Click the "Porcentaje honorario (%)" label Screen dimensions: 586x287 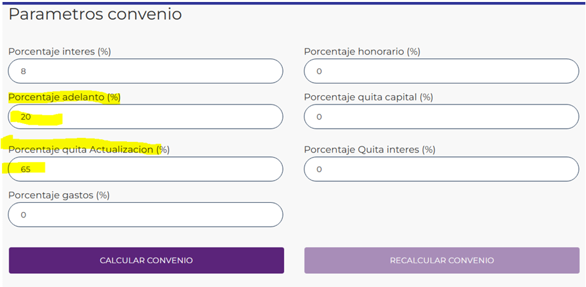point(362,51)
